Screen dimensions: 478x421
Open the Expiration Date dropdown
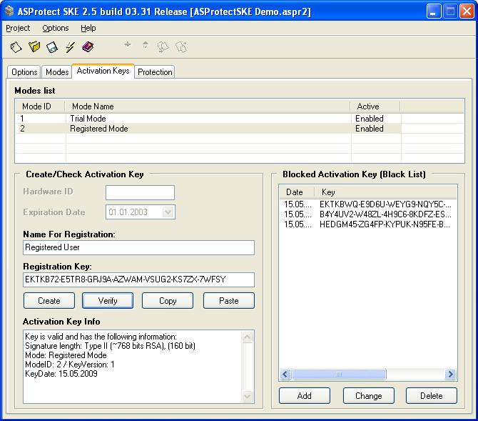pyautogui.click(x=168, y=212)
